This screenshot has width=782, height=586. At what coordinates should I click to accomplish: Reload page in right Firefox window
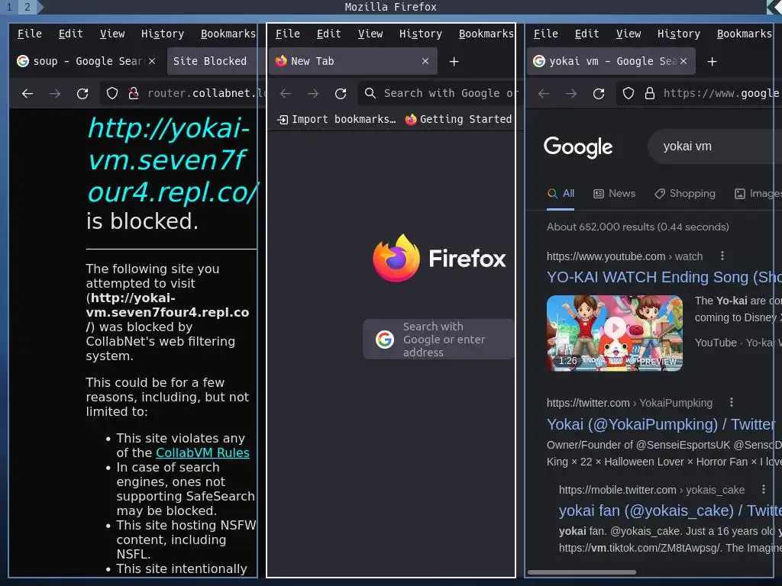pos(599,93)
